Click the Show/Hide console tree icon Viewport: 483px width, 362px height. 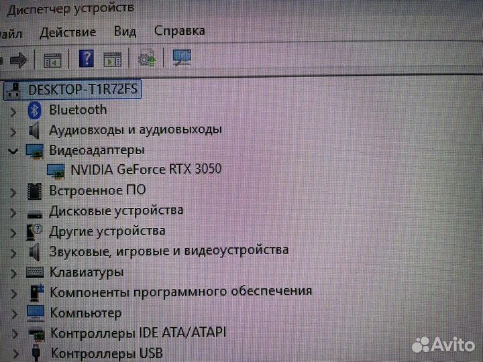(52, 60)
